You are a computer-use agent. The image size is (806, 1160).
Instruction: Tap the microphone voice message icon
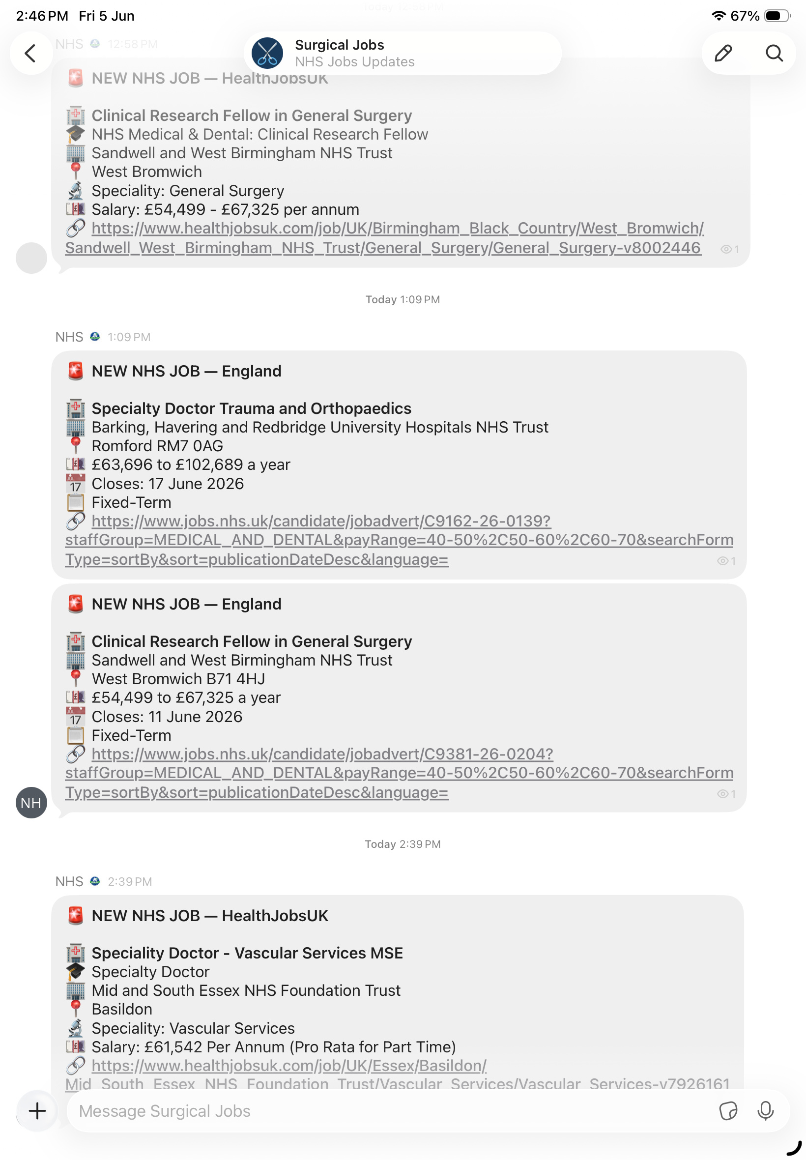pos(765,1110)
